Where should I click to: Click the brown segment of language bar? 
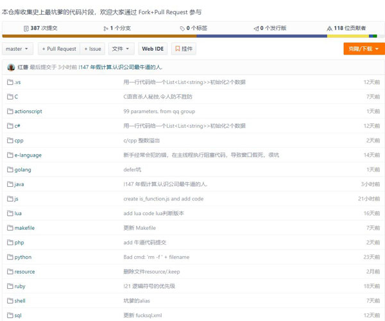99,36
